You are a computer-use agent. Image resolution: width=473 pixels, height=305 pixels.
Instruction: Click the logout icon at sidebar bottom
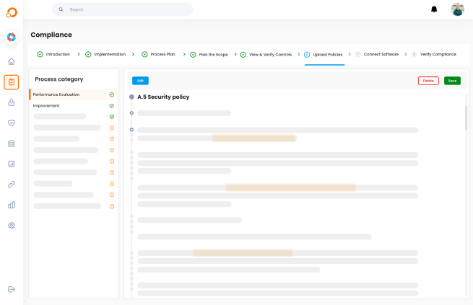coord(12,289)
